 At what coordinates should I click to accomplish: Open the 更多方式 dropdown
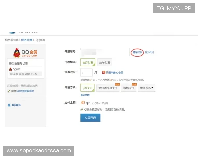[x=147, y=88]
